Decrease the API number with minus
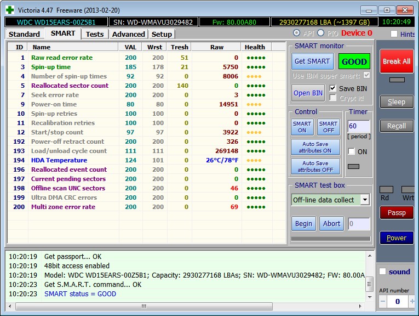 pos(383,301)
